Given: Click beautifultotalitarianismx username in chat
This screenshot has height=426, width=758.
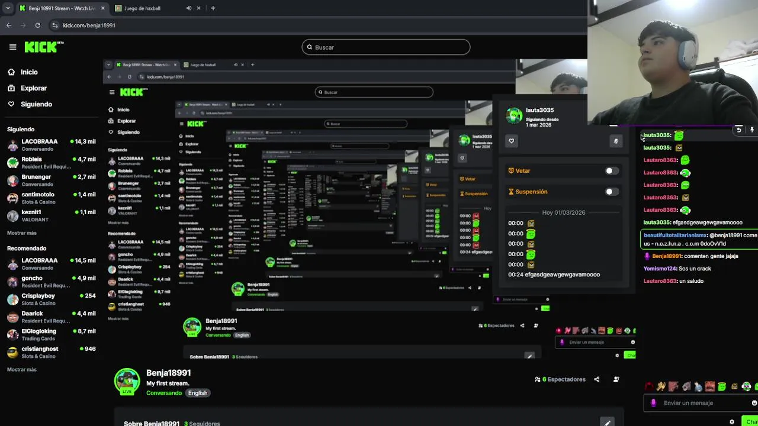Looking at the screenshot, I should pyautogui.click(x=675, y=235).
